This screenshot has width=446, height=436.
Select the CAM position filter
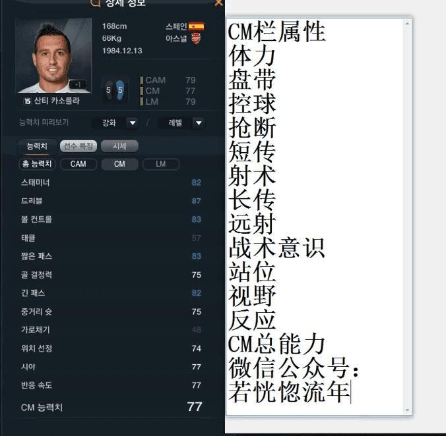(x=79, y=164)
